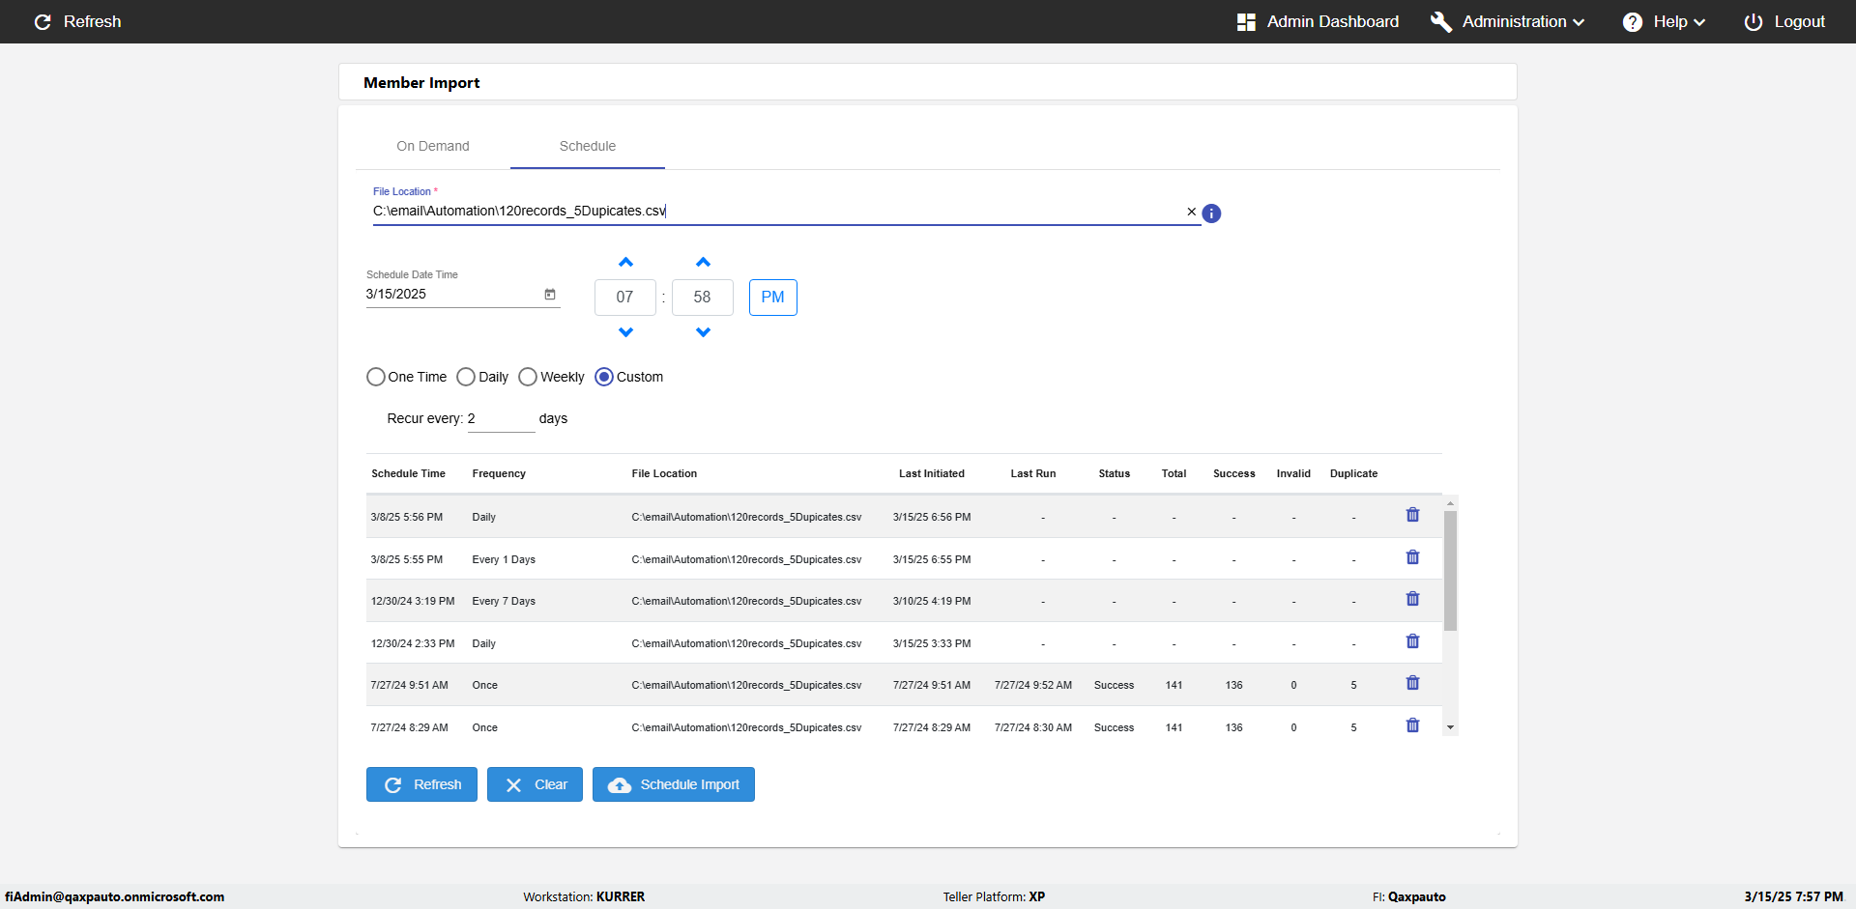
Task: Select the Weekly frequency option
Action: point(528,377)
